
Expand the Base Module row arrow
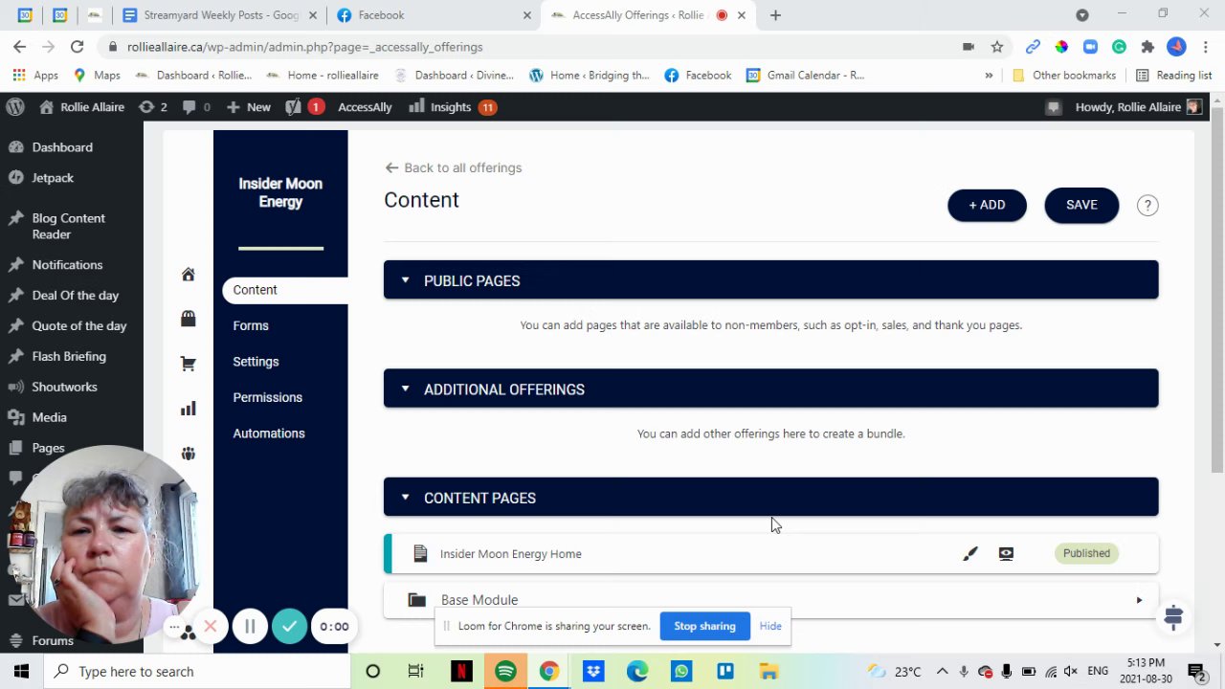tap(1139, 600)
